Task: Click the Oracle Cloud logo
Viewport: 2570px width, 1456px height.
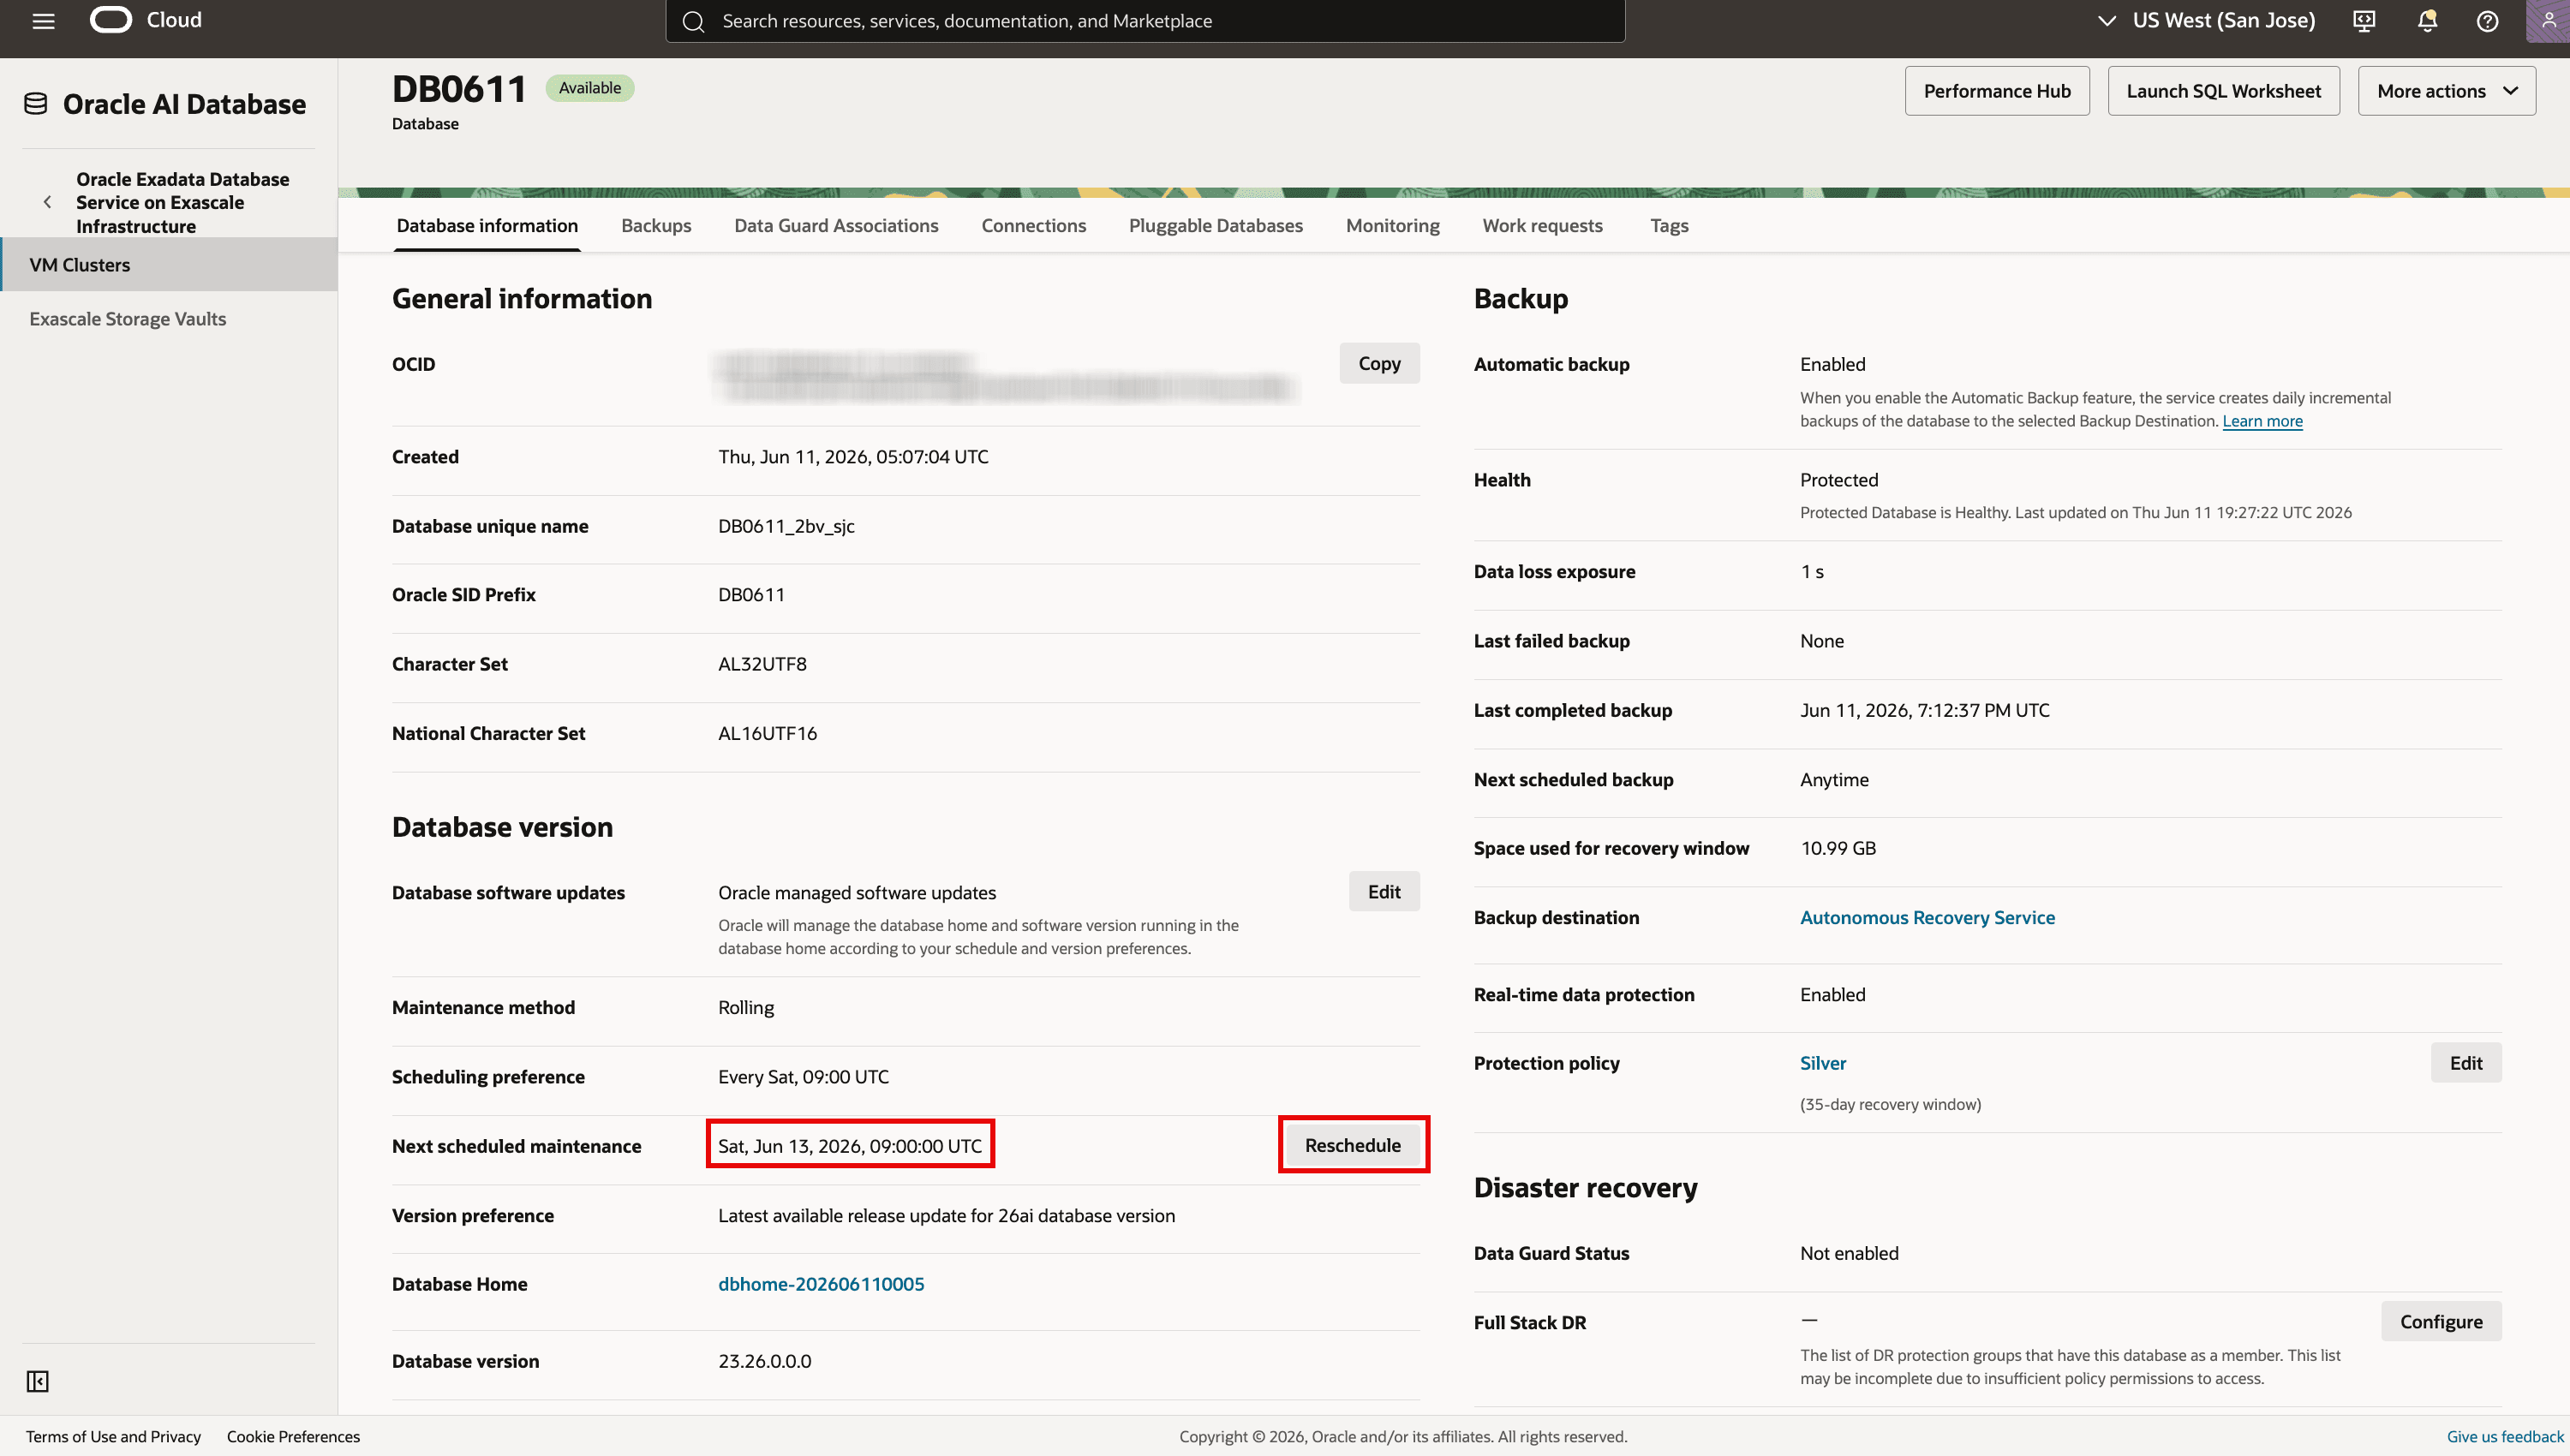Action: point(146,20)
